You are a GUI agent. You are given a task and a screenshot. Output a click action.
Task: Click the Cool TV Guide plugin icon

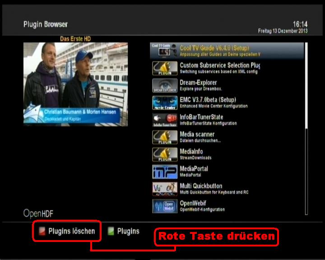pyautogui.click(x=164, y=51)
